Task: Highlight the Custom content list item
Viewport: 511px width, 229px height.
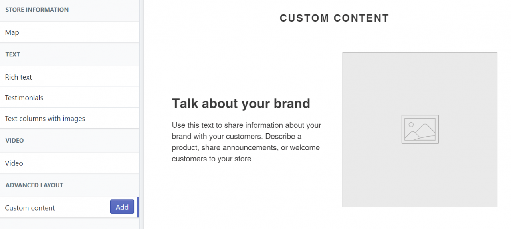Action: [69, 207]
